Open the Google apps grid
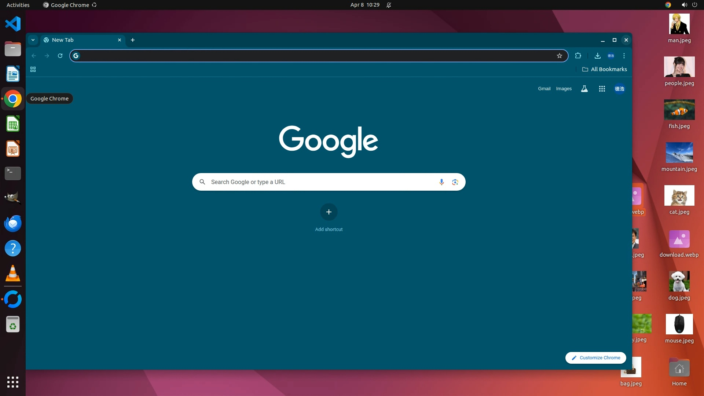 click(x=602, y=89)
